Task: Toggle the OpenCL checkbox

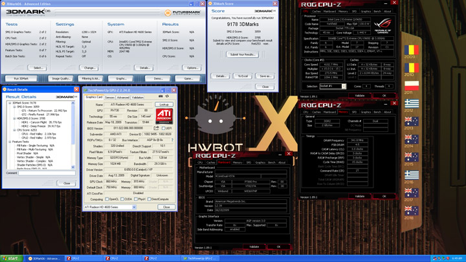Action: click(107, 199)
